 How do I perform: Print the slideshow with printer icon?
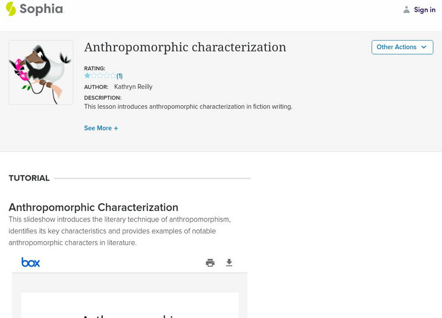(x=210, y=263)
